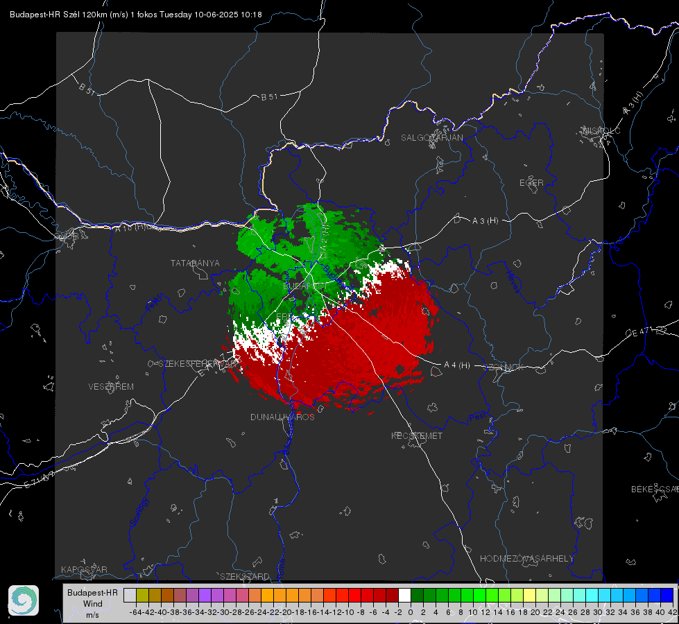Click the blue 'Heves' county label
The height and width of the screenshot is (624, 679).
pyautogui.click(x=513, y=281)
